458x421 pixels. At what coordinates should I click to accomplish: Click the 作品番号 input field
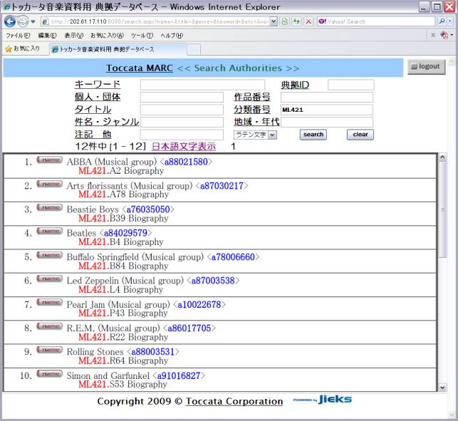327,98
